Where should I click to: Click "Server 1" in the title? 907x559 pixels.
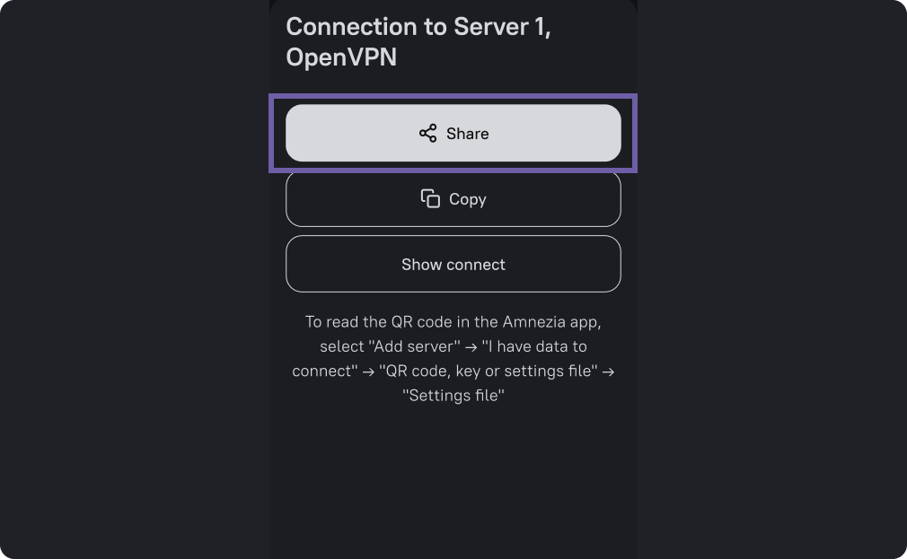click(500, 27)
